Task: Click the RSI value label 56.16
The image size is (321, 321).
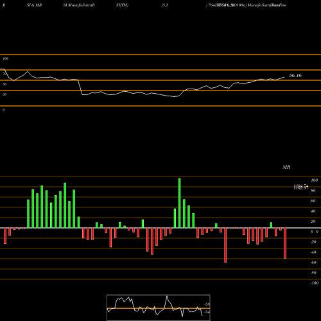Action: click(295, 76)
